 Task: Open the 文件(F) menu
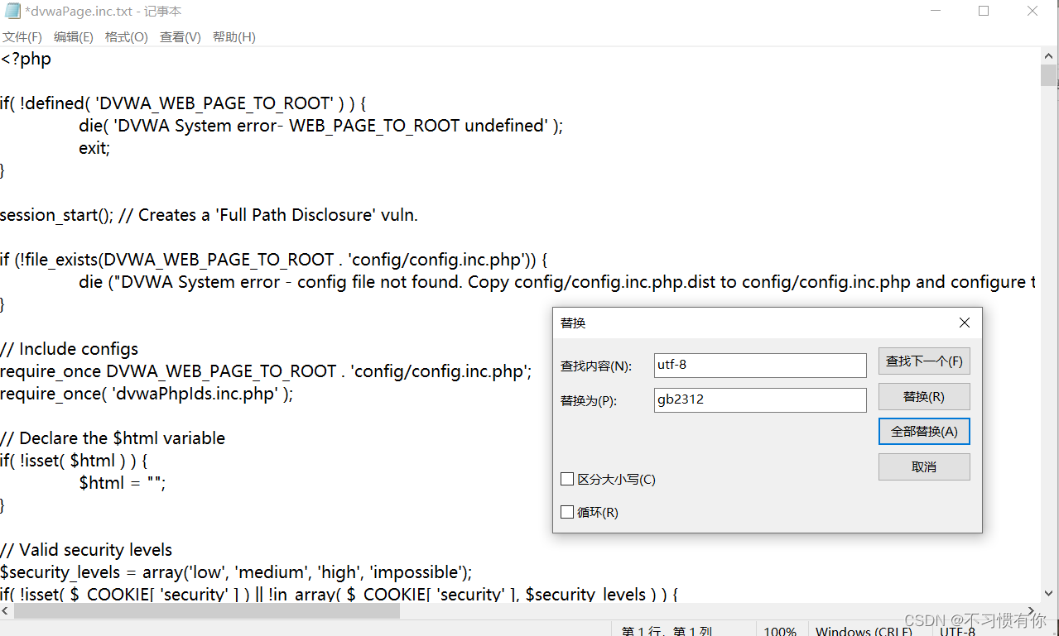[22, 37]
